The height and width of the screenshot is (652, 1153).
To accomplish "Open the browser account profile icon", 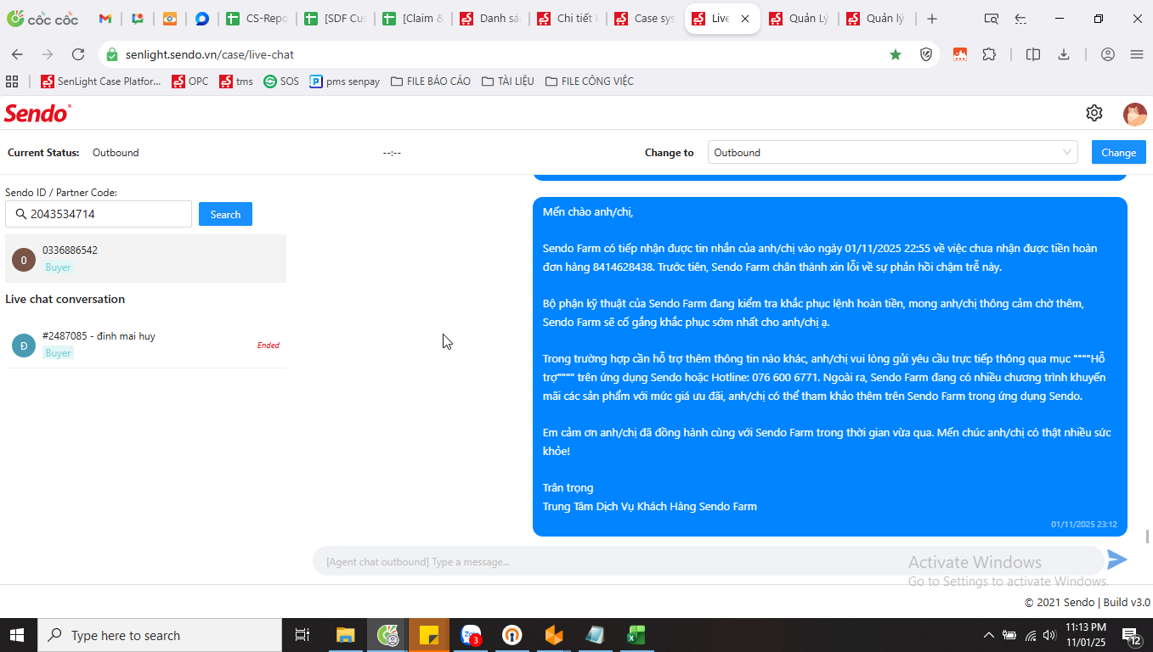I will (1107, 54).
